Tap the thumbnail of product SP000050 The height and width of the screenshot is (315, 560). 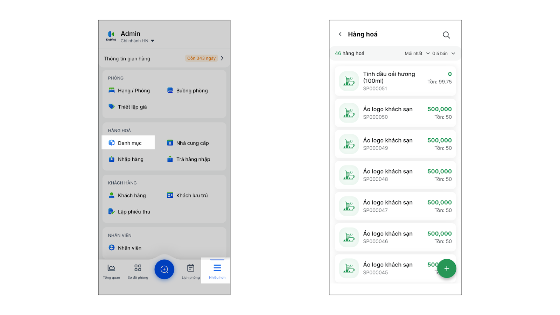[x=349, y=113]
